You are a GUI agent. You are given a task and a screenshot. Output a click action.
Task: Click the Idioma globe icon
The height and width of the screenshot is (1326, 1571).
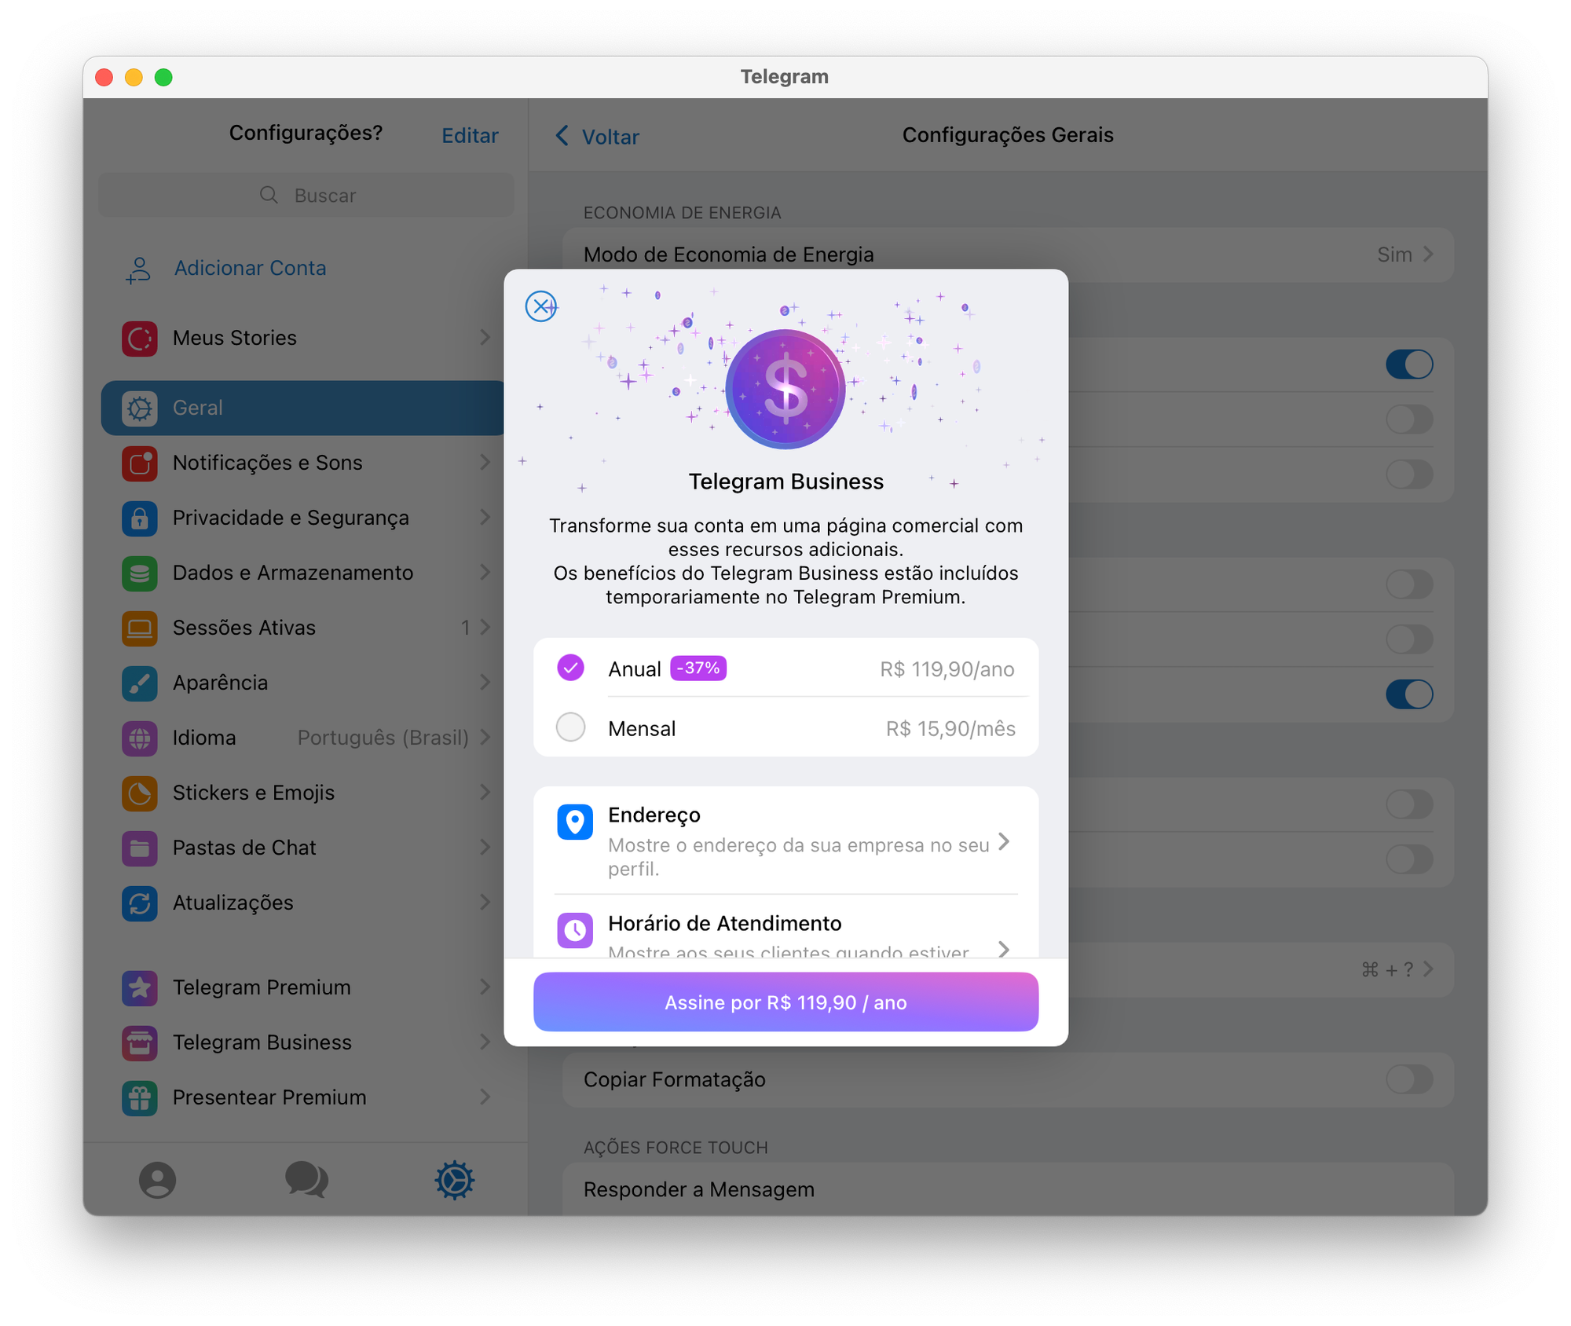[140, 738]
